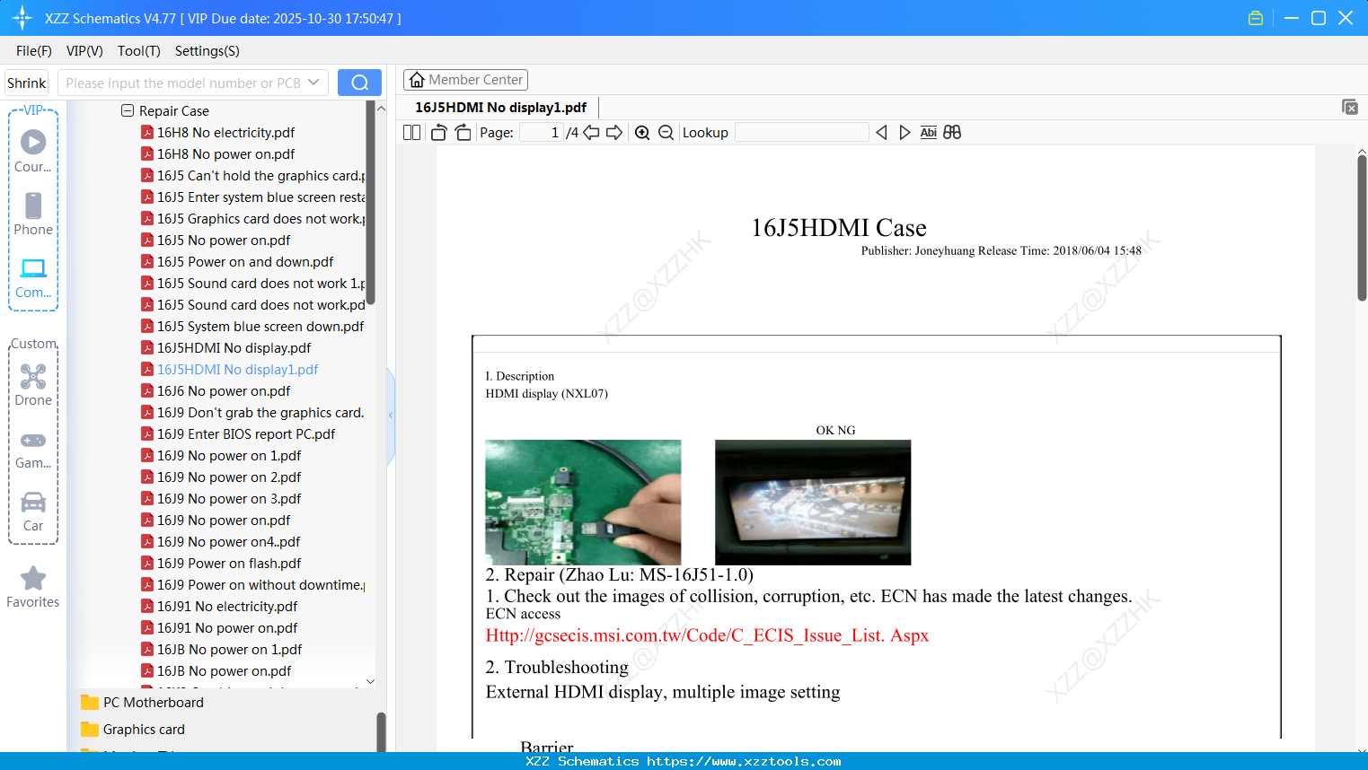The height and width of the screenshot is (770, 1368).
Task: Open 16J9 No power on4..pdf
Action: pyautogui.click(x=229, y=542)
